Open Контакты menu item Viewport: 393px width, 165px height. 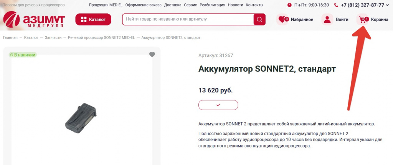(254, 5)
